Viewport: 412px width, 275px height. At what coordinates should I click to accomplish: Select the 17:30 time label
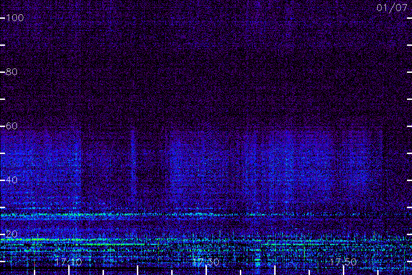tap(206, 262)
